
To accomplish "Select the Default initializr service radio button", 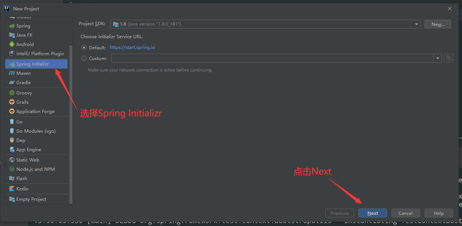I will [84, 47].
